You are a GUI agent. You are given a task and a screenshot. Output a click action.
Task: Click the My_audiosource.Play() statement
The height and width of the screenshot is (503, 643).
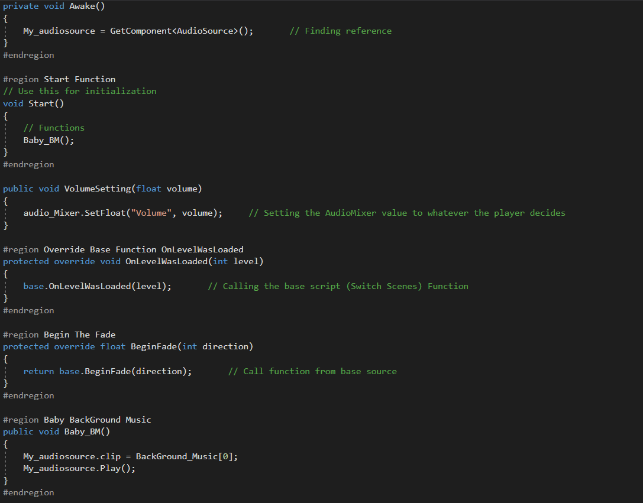pos(79,468)
